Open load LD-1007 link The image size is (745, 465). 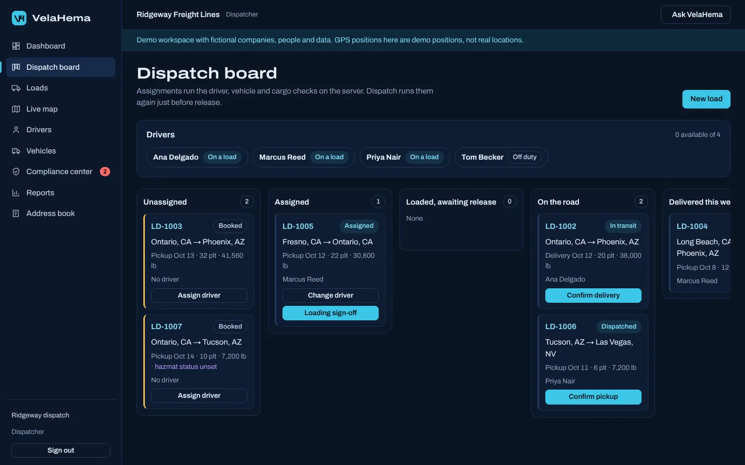(x=167, y=327)
